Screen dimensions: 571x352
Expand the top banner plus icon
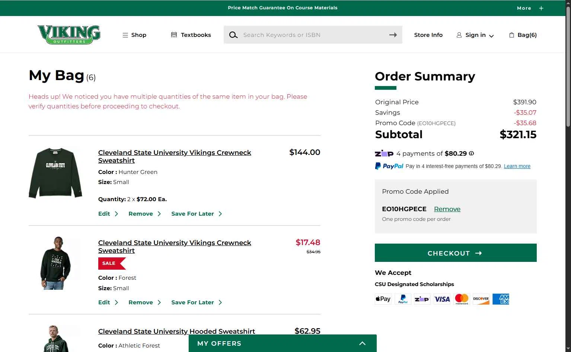[x=541, y=8]
